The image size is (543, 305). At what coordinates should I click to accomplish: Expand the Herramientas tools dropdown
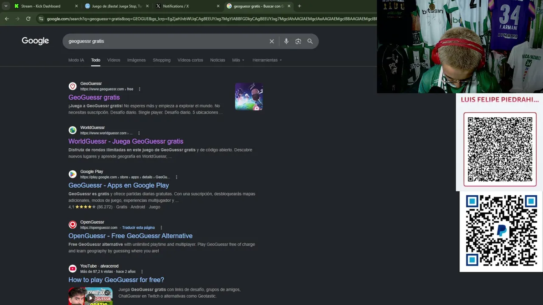tap(267, 60)
